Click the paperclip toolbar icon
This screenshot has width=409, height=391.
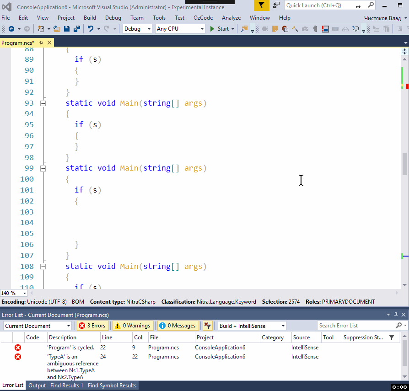point(315,29)
